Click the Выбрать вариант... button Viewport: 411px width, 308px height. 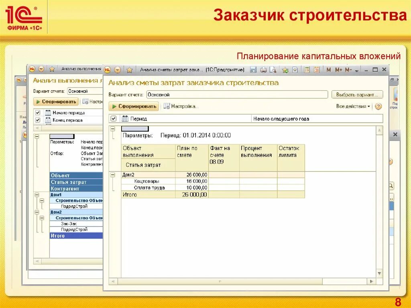pyautogui.click(x=357, y=95)
